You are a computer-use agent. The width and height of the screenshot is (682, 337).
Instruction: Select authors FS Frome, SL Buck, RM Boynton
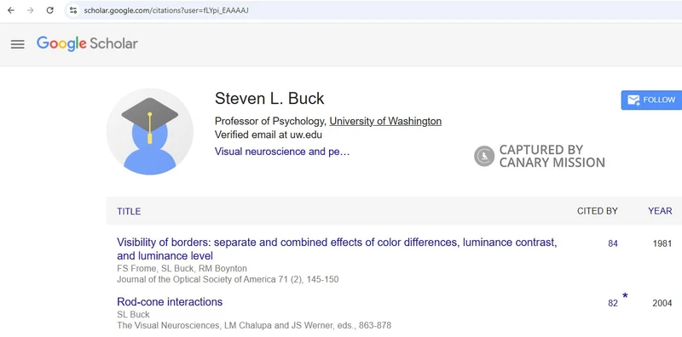pos(182,268)
